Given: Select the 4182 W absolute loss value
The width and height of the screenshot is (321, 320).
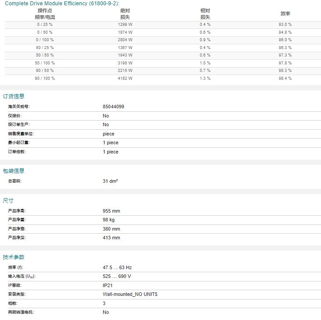Looking at the screenshot, I should 125,78.
